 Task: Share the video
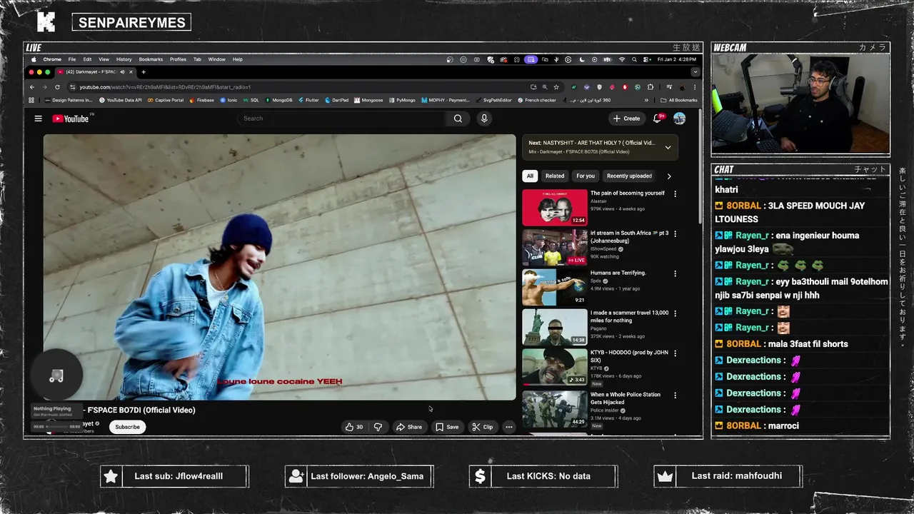pyautogui.click(x=409, y=427)
